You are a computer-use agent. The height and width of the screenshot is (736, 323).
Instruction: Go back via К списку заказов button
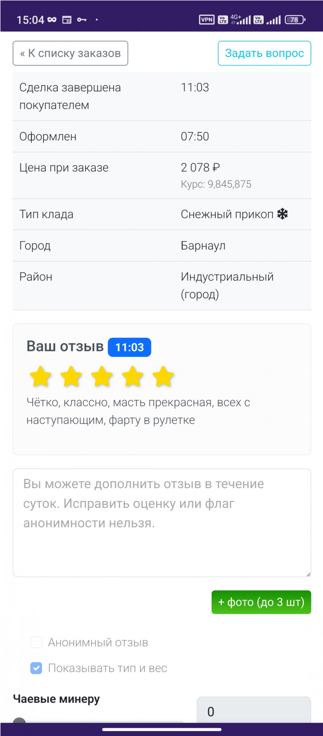coord(70,53)
